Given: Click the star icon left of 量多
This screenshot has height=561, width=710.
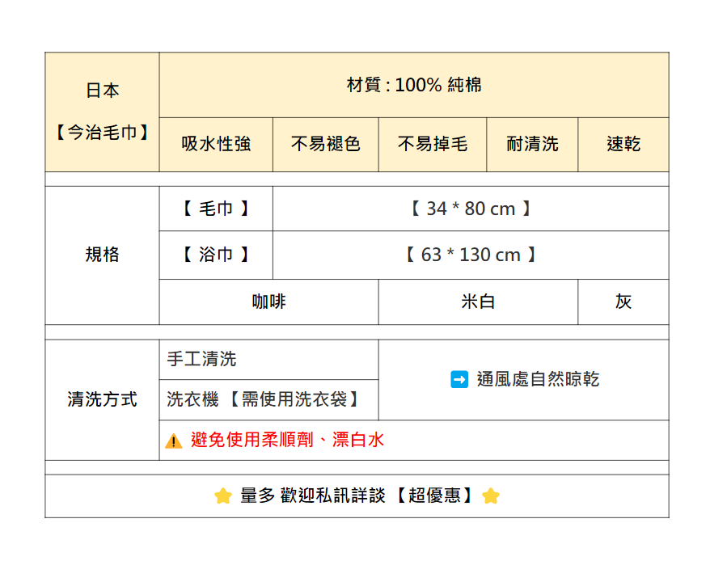Looking at the screenshot, I should tap(223, 496).
